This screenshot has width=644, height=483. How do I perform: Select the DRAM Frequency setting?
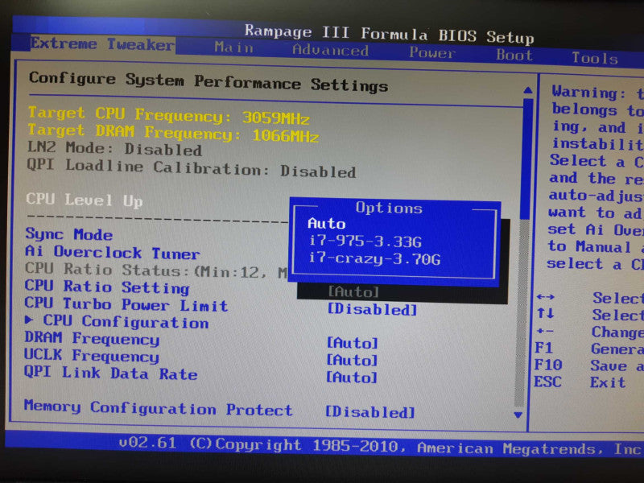pos(92,339)
